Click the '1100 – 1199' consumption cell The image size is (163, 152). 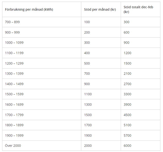pos(14,53)
